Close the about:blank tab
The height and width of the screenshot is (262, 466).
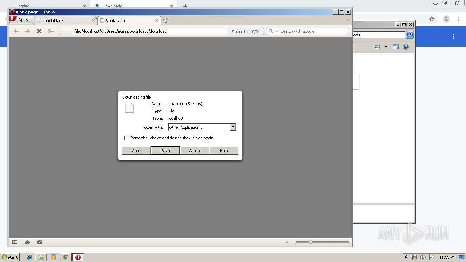pos(93,21)
